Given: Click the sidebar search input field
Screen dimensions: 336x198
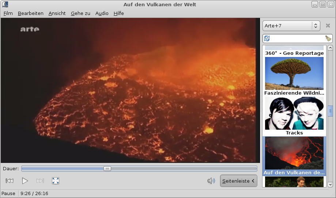Looking at the screenshot, I should [x=298, y=38].
